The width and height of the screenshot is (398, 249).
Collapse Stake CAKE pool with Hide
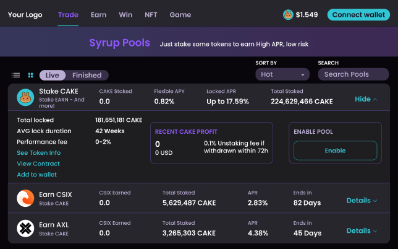(366, 99)
